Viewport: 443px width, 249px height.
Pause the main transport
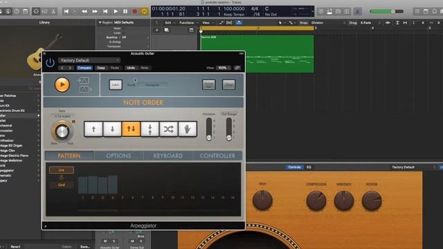125,11
